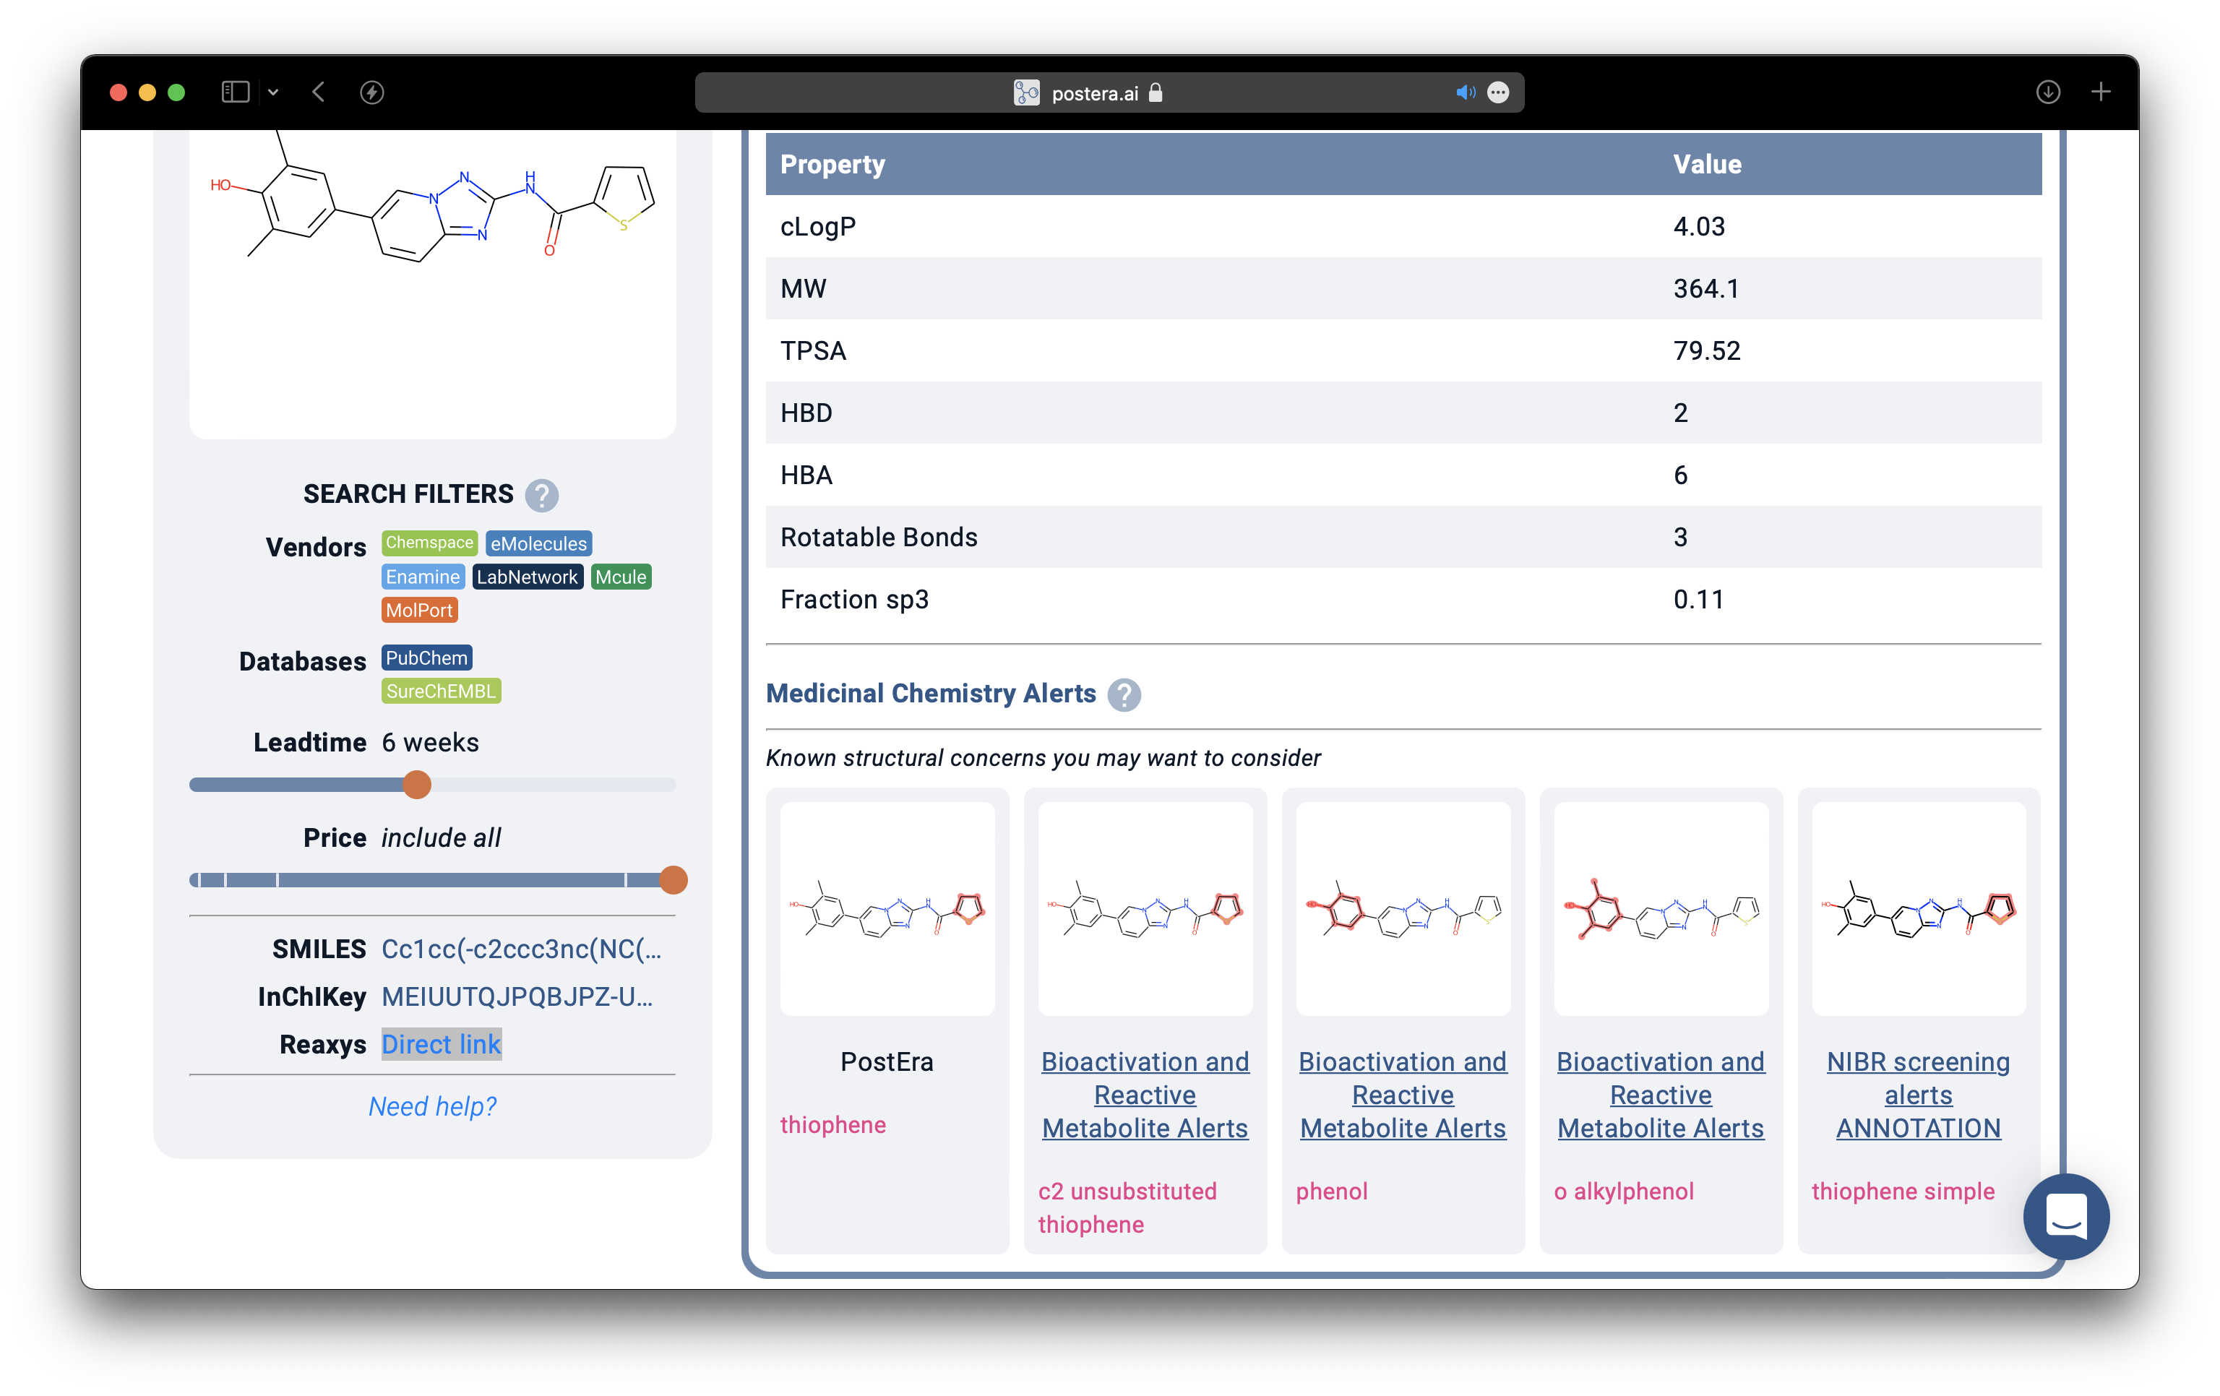The width and height of the screenshot is (2220, 1396).
Task: Click the 6 weeks leadtime value
Action: pyautogui.click(x=429, y=742)
